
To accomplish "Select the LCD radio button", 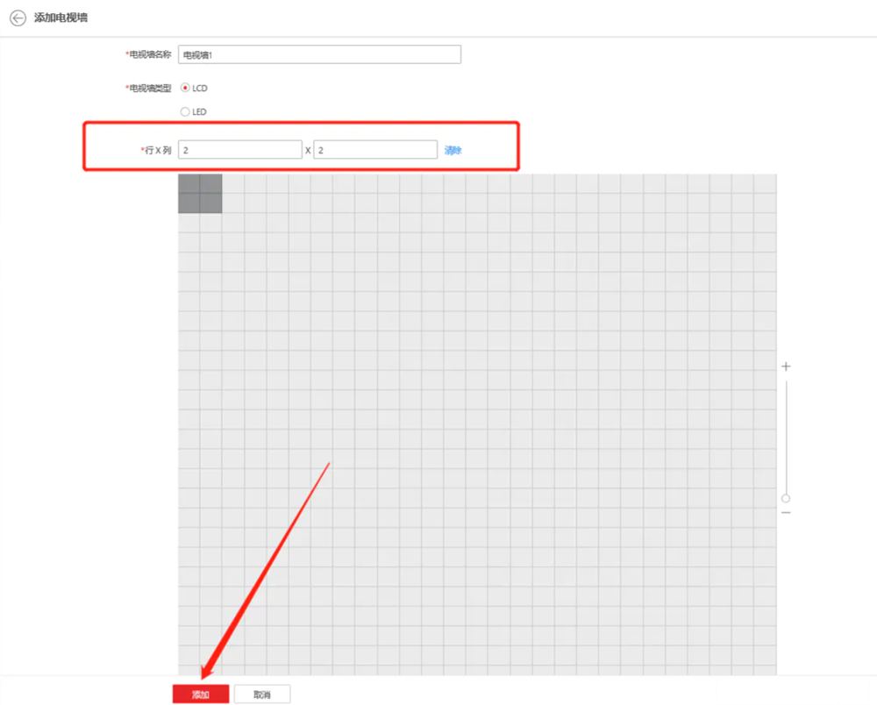I will (x=185, y=88).
